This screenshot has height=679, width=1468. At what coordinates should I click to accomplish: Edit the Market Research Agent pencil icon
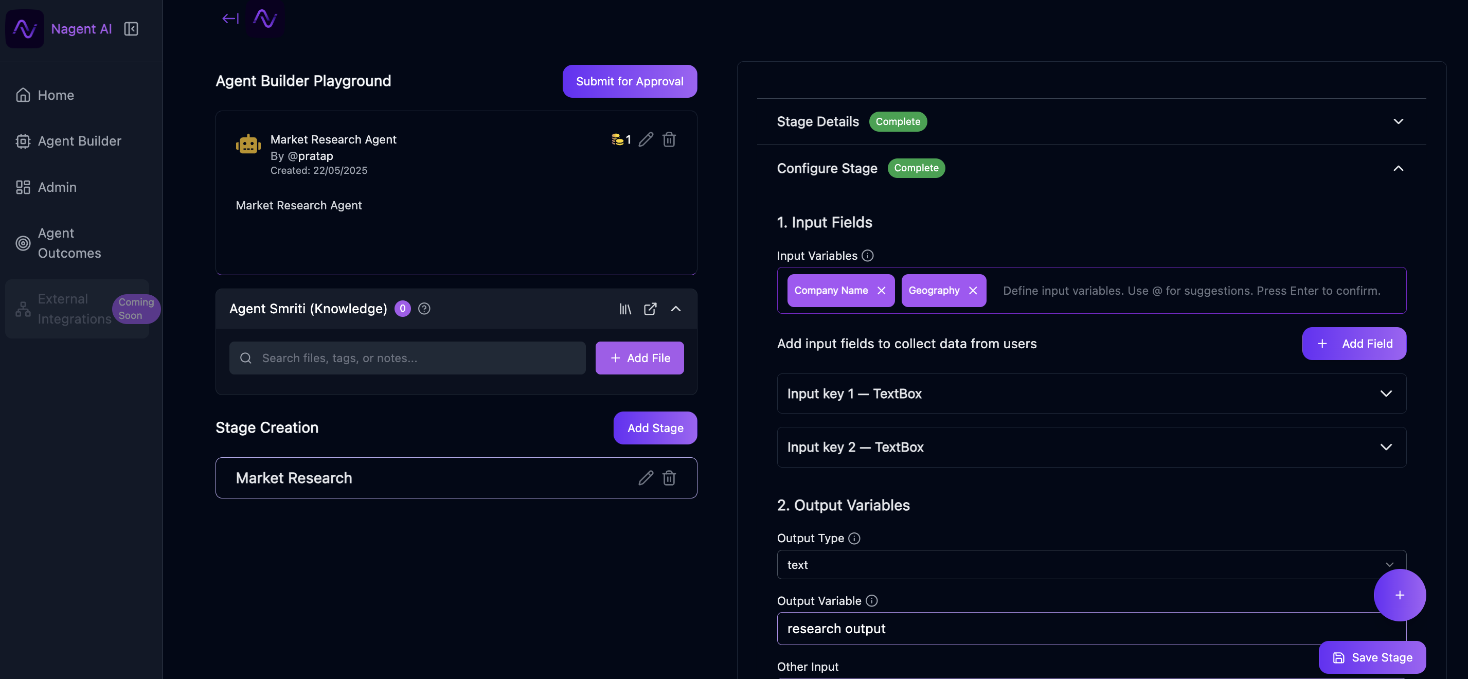645,139
